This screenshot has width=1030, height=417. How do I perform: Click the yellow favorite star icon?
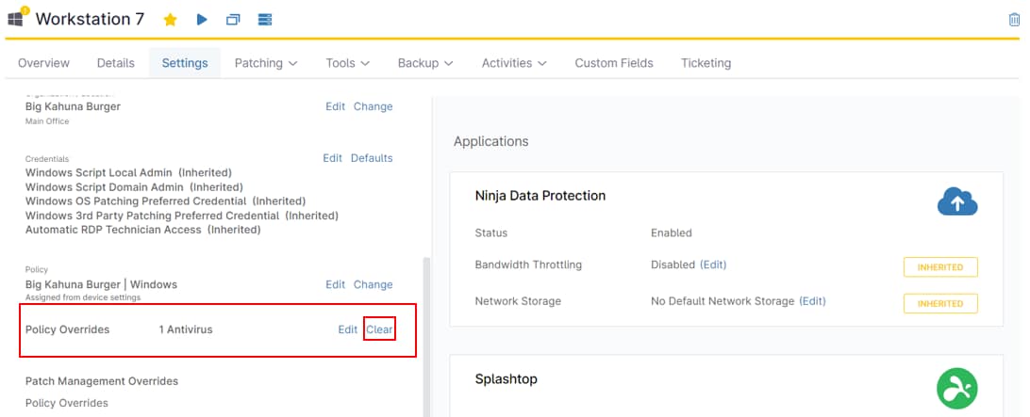(170, 20)
